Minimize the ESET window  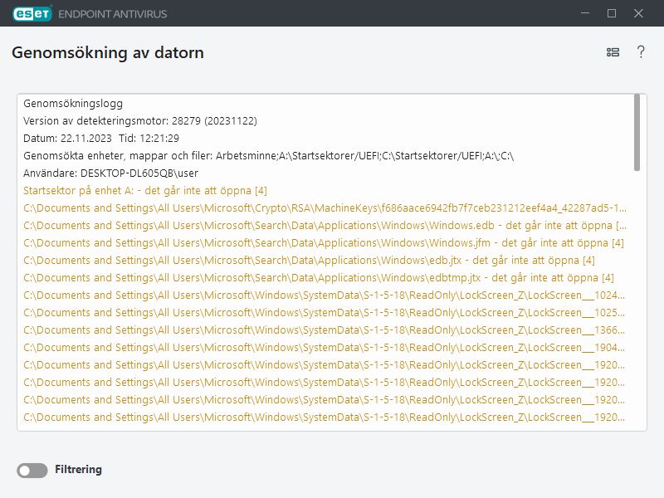(585, 13)
